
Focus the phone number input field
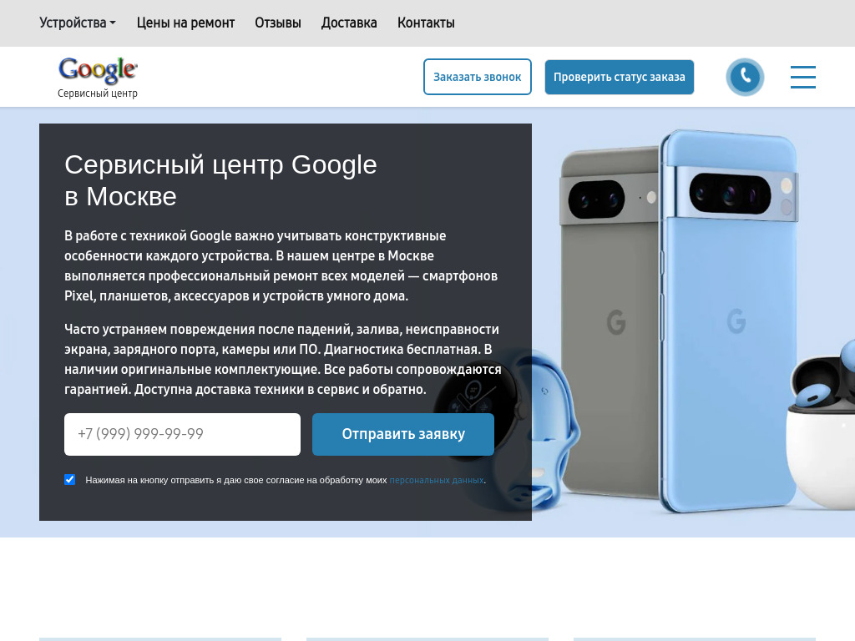click(182, 434)
